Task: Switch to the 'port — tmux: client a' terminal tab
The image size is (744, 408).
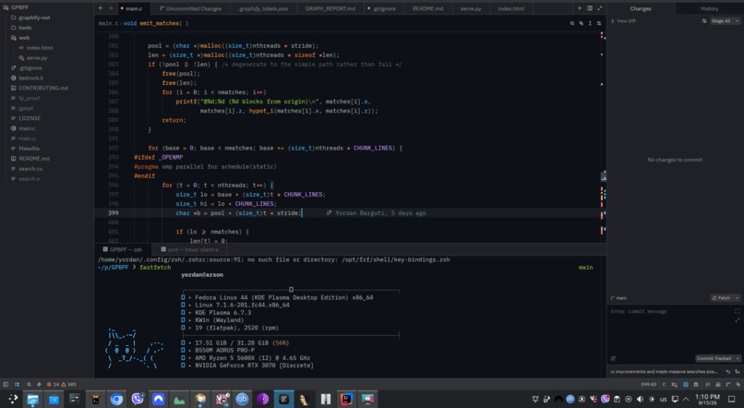Action: [189, 249]
